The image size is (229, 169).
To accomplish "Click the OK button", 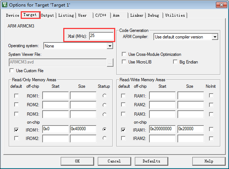I will (77, 161).
